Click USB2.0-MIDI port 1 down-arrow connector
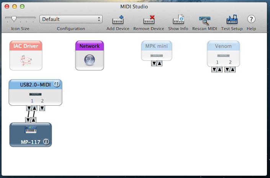 tap(29, 108)
